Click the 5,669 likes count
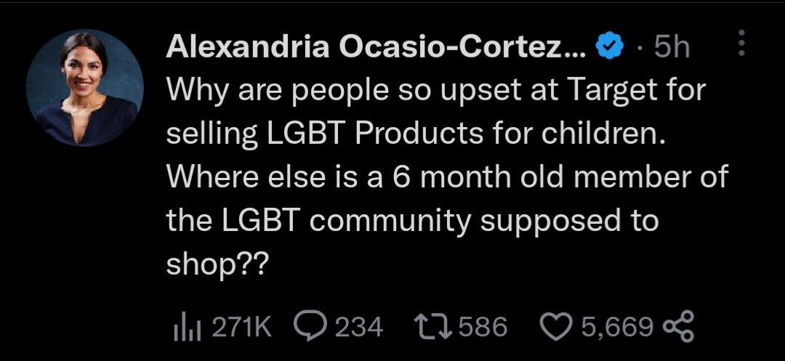 (617, 328)
